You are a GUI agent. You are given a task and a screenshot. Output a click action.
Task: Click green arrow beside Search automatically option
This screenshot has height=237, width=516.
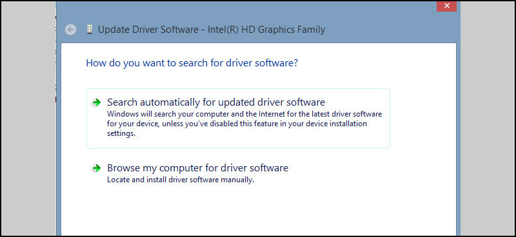click(x=96, y=102)
